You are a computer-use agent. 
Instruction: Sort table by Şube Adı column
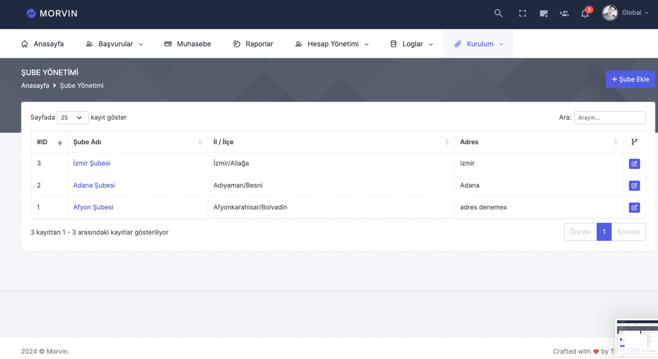pos(137,142)
